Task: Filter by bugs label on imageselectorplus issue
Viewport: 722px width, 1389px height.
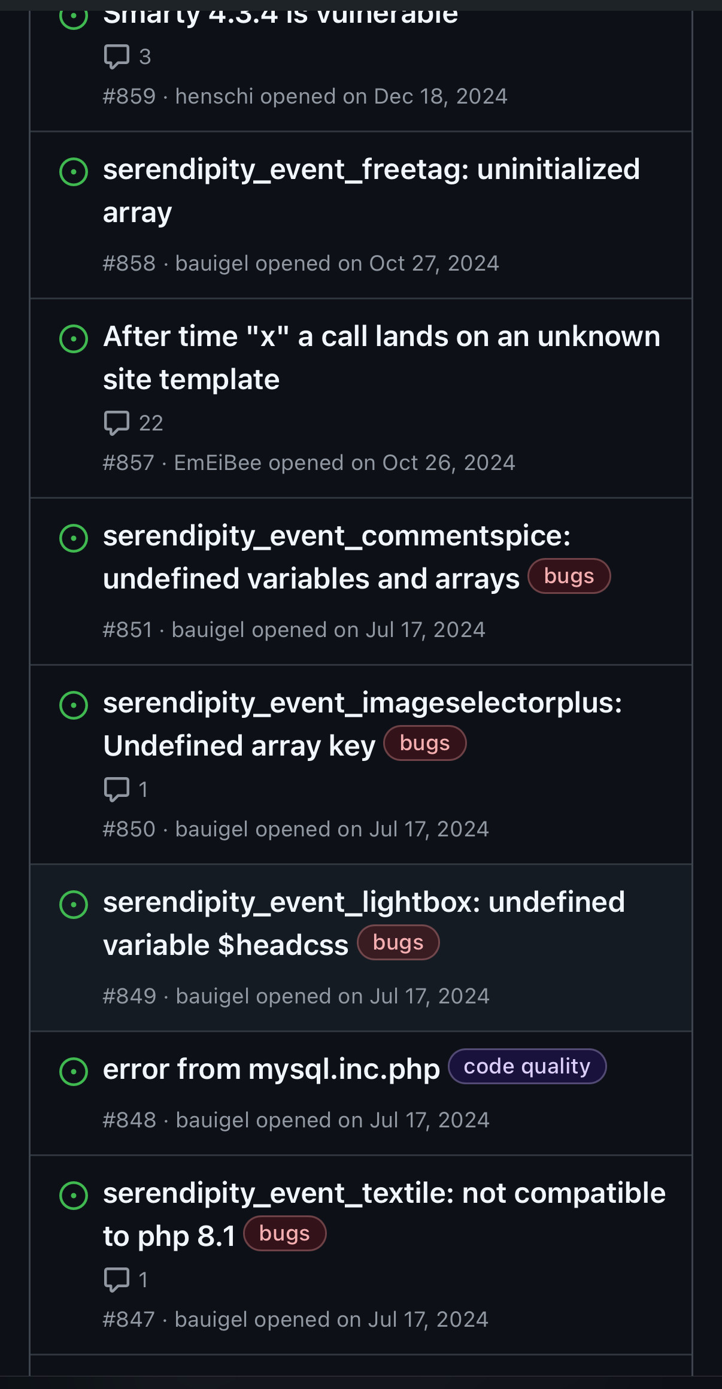Action: [424, 743]
